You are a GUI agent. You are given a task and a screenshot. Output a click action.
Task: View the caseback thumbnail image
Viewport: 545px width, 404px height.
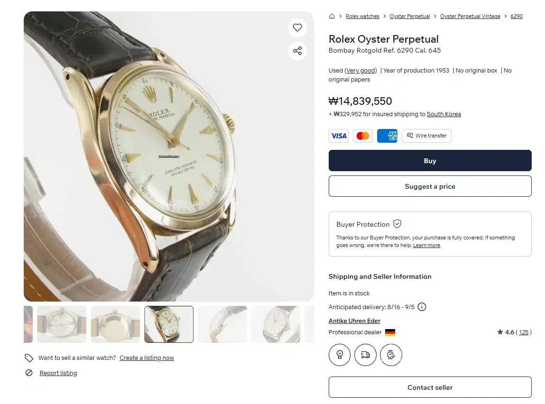(x=115, y=324)
